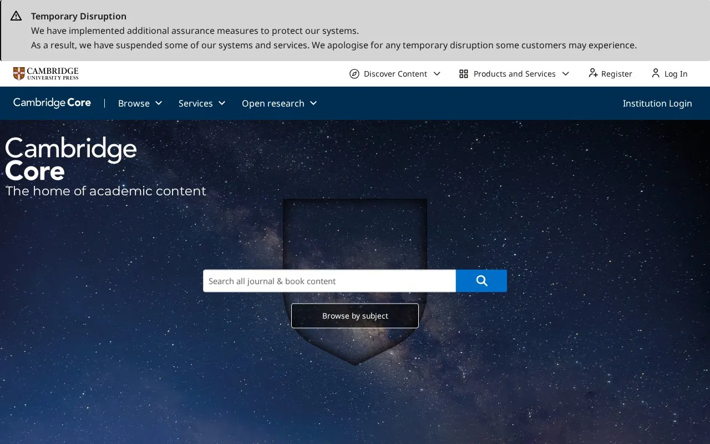This screenshot has width=710, height=444.
Task: Focus the Search all journal & book content field
Action: [x=329, y=281]
